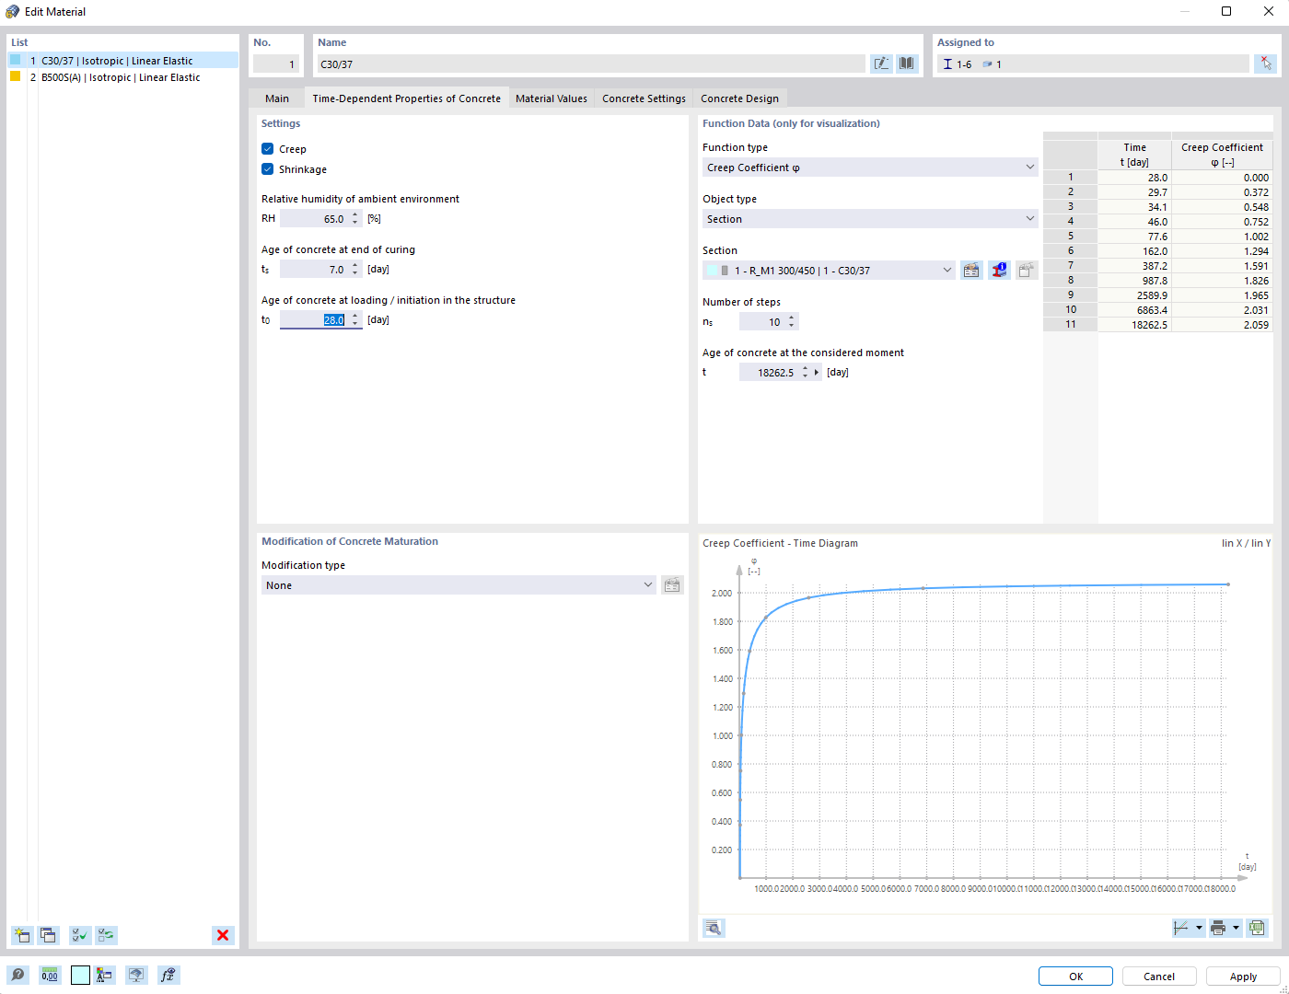Screen dimensions: 1289x994
Task: Open the zoom tool below the diagram
Action: 713,928
